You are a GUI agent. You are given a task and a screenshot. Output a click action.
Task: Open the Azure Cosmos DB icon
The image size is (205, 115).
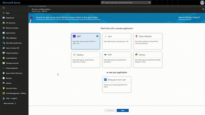pyautogui.click(x=4, y=48)
